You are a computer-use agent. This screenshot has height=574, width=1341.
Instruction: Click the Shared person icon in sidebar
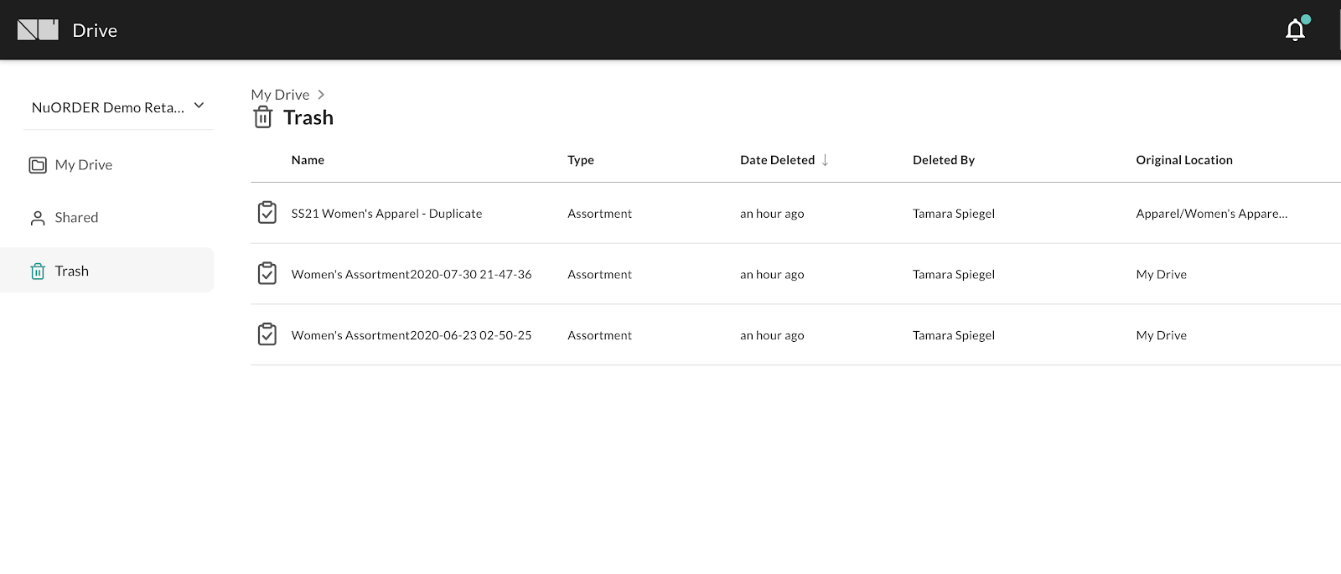coord(38,218)
